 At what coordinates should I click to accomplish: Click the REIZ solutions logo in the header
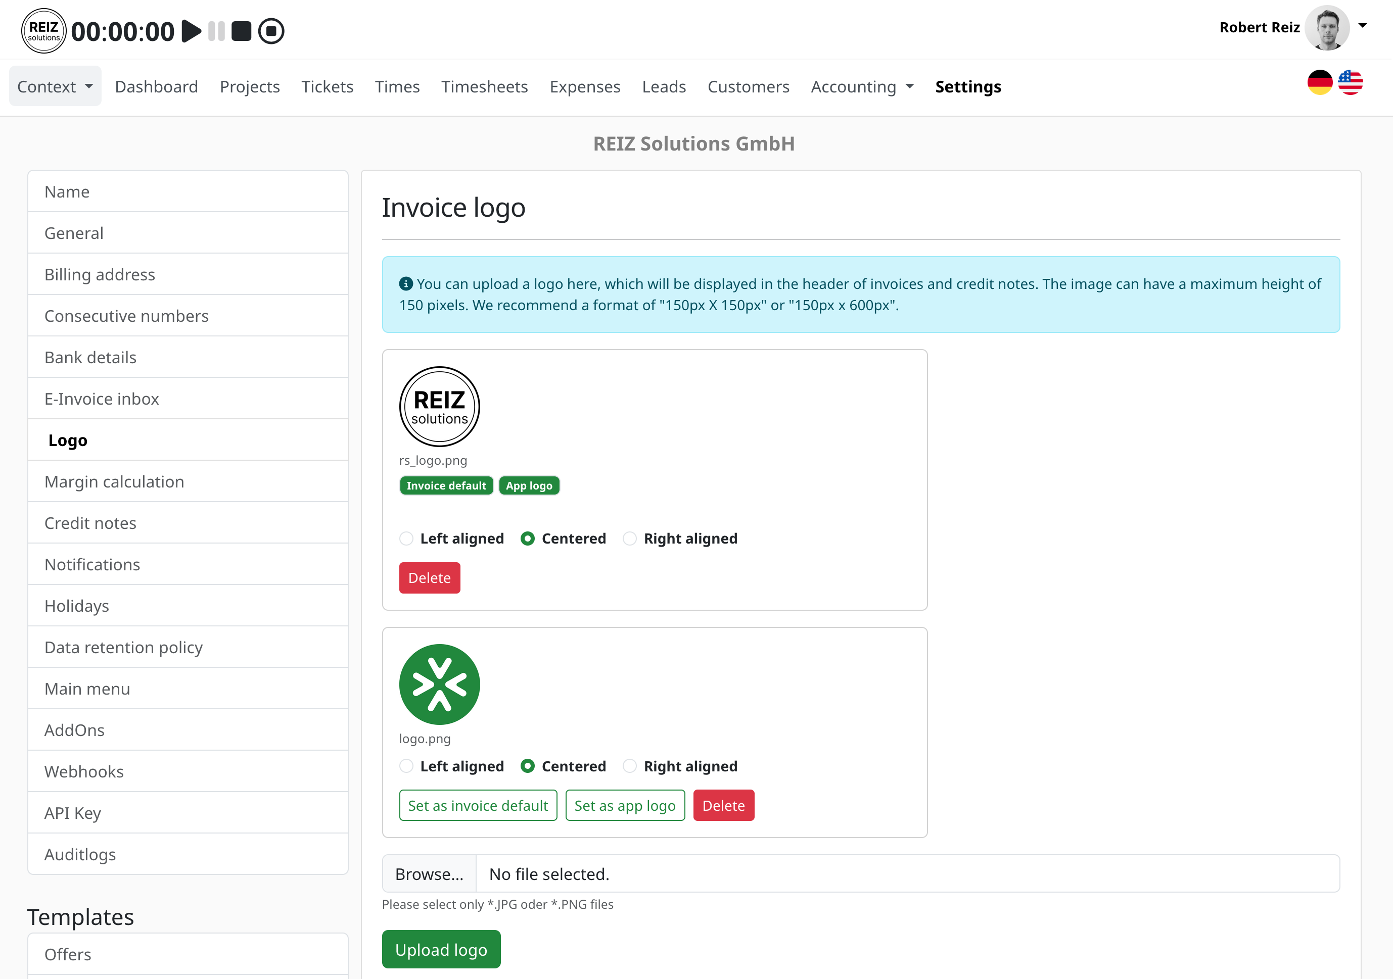pyautogui.click(x=43, y=31)
